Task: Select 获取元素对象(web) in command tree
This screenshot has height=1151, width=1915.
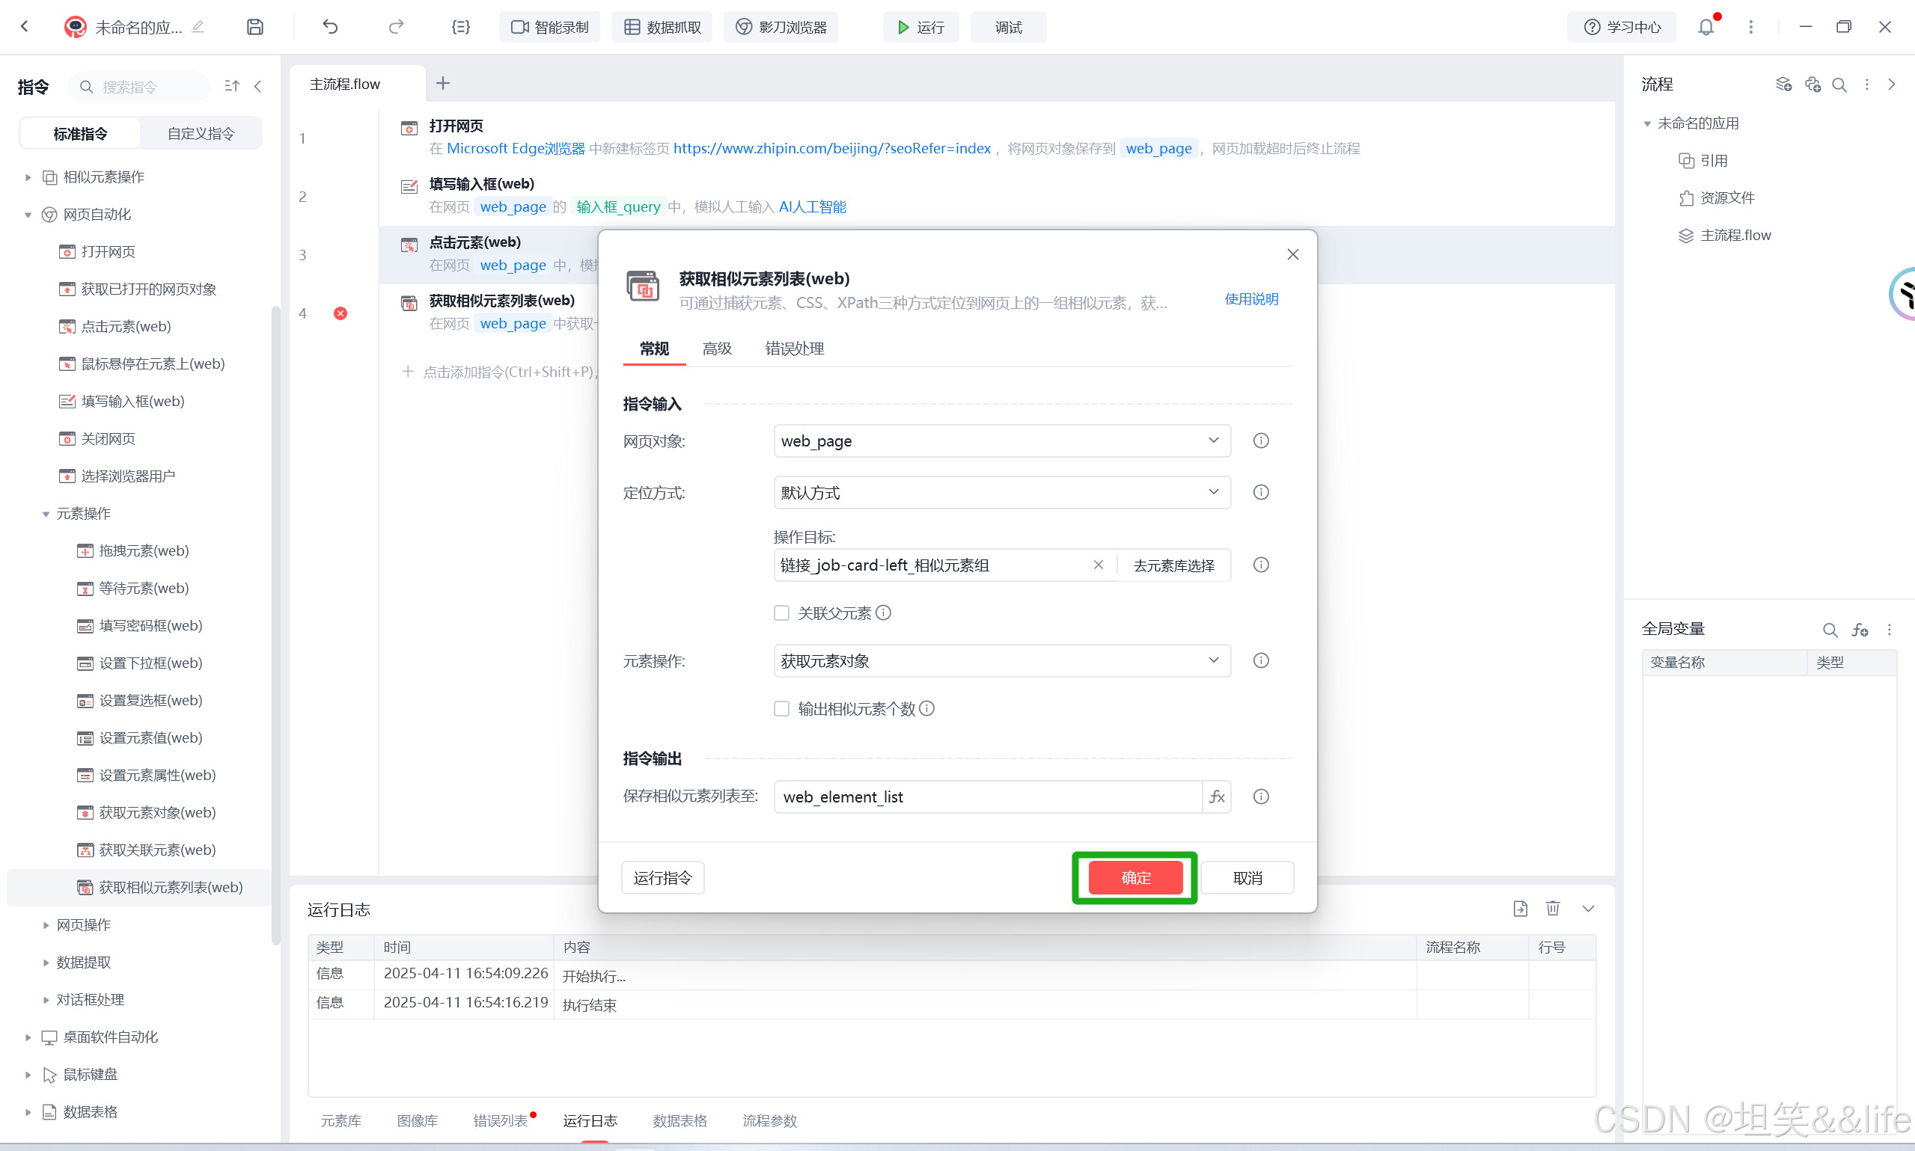Action: point(156,812)
